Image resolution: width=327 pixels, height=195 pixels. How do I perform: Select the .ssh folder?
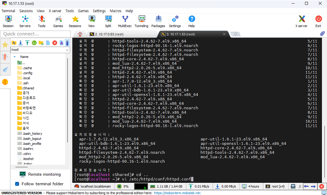(x=23, y=83)
